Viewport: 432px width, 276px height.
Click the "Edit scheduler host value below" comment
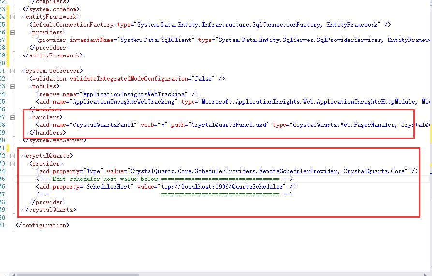(105, 179)
